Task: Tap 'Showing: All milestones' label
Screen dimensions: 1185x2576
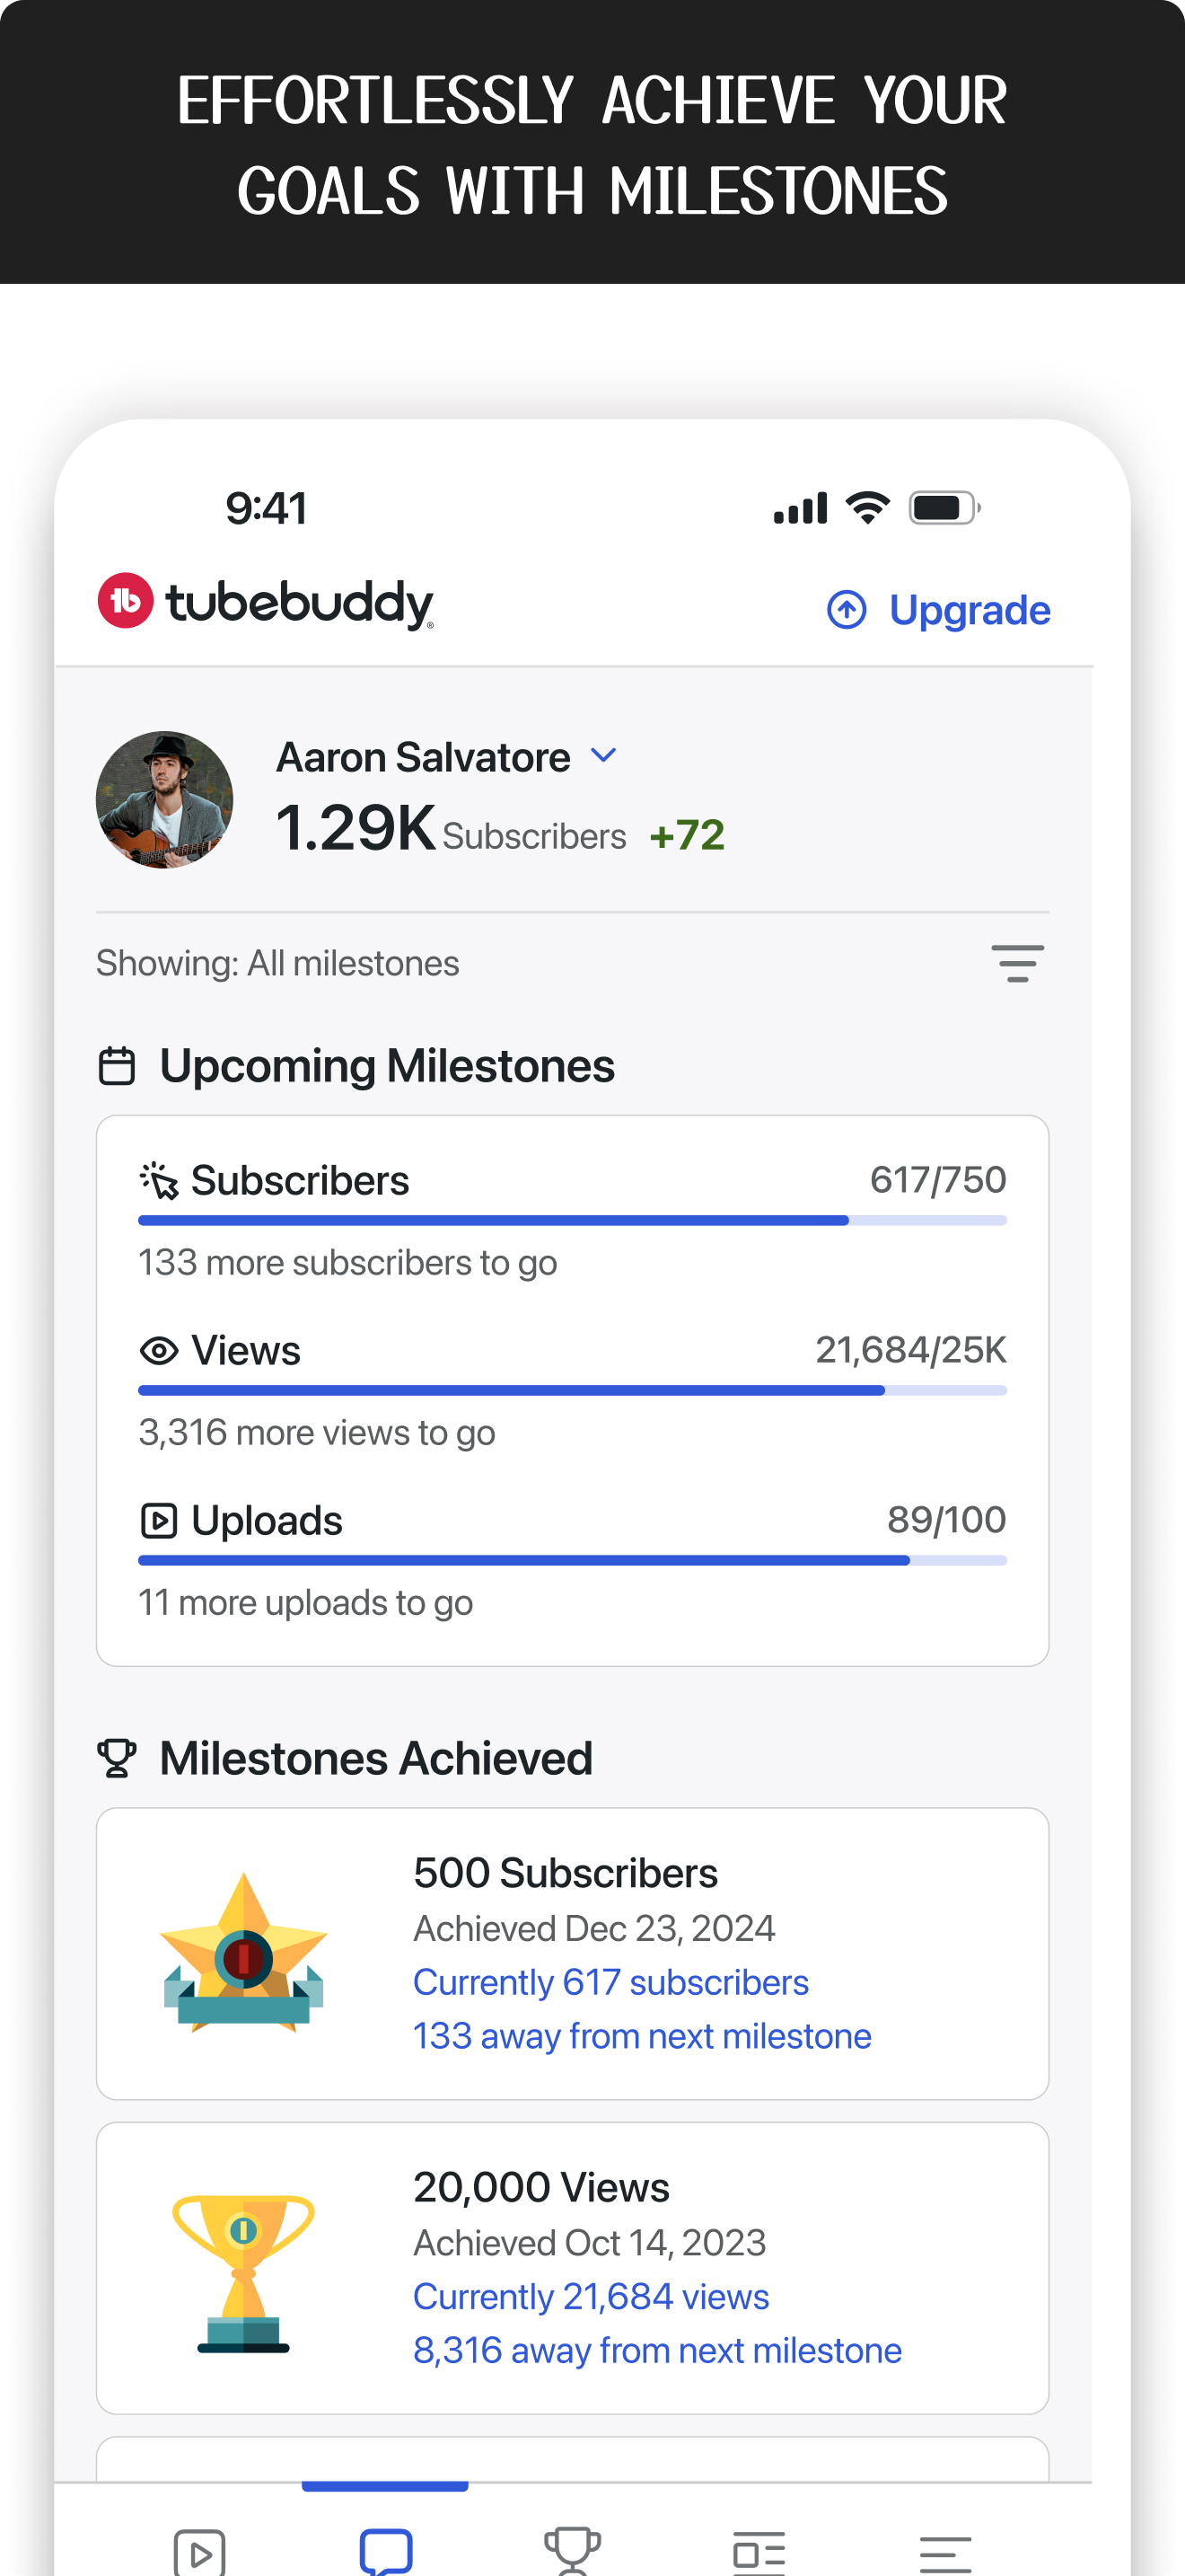Action: click(x=277, y=963)
